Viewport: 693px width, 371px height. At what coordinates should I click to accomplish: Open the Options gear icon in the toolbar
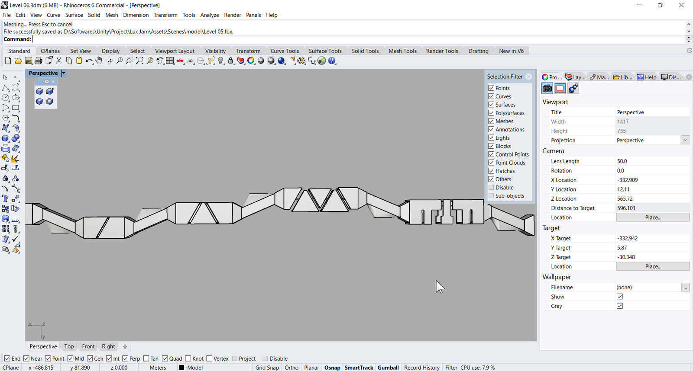pyautogui.click(x=301, y=61)
